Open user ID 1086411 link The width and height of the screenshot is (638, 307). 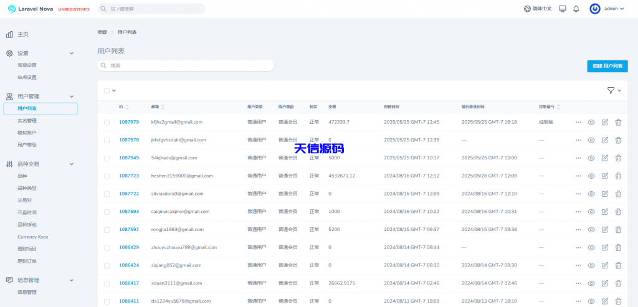tap(129, 301)
